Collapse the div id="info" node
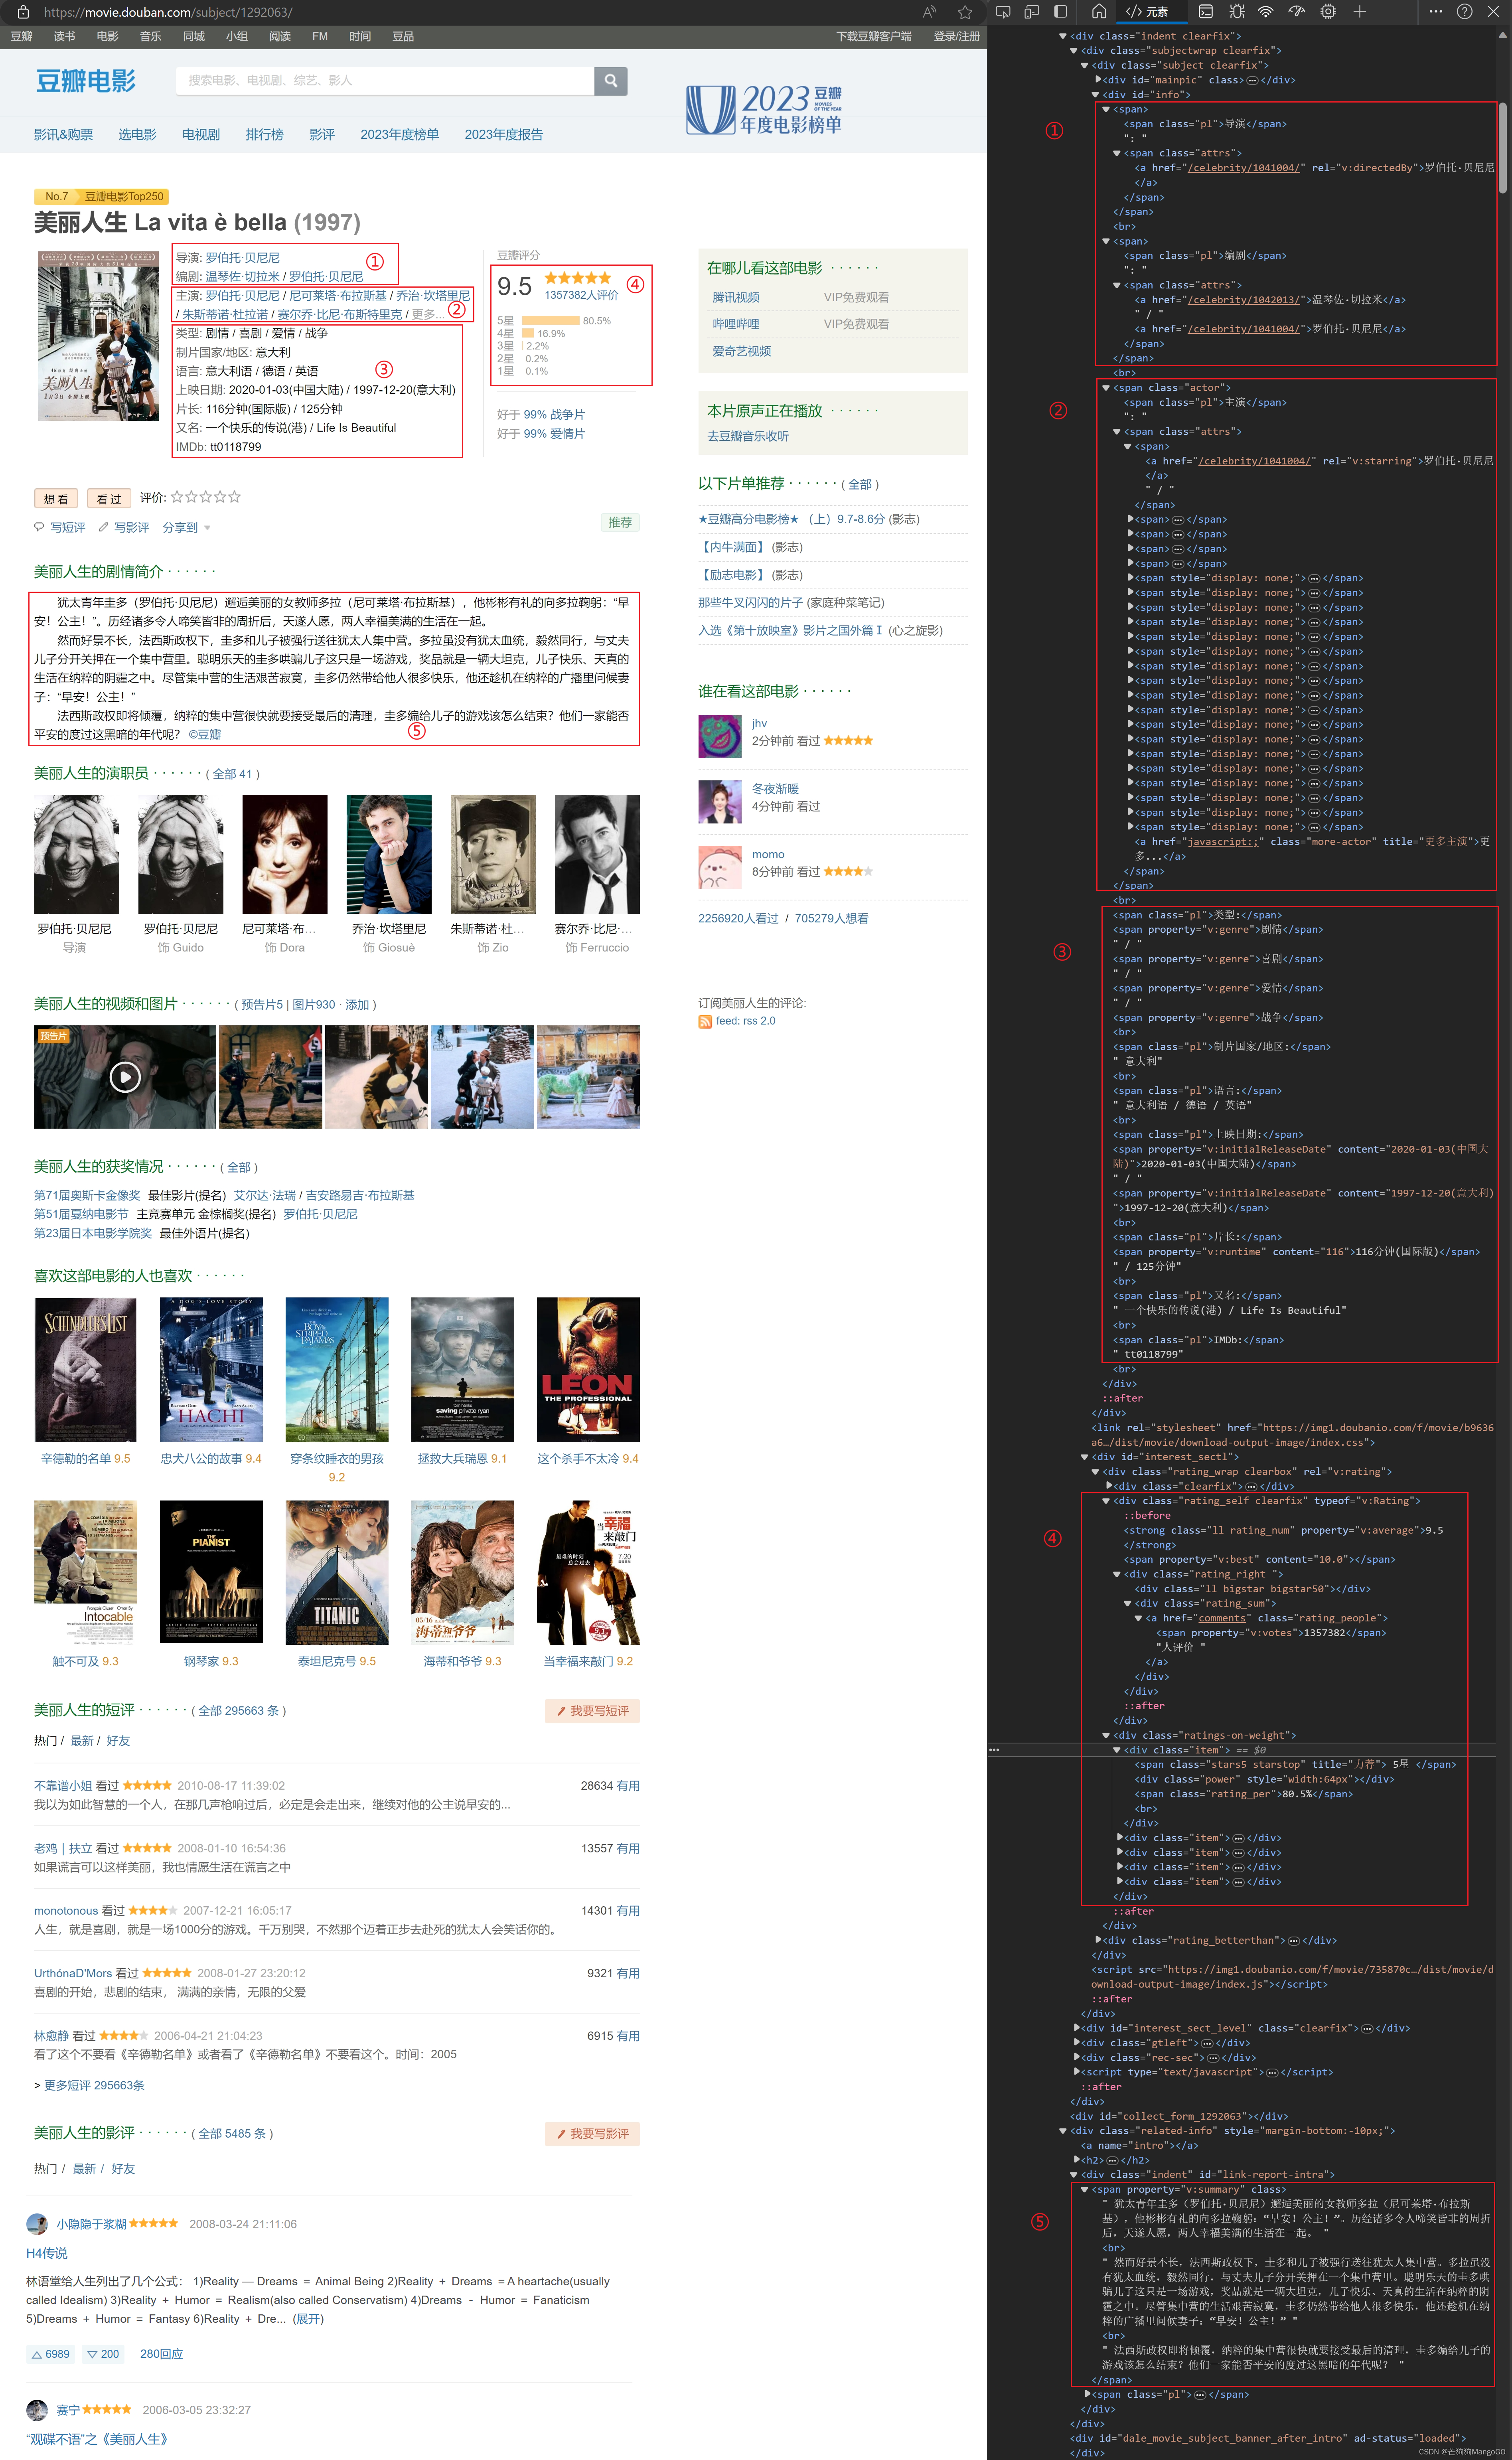The width and height of the screenshot is (1512, 2460). click(1096, 95)
